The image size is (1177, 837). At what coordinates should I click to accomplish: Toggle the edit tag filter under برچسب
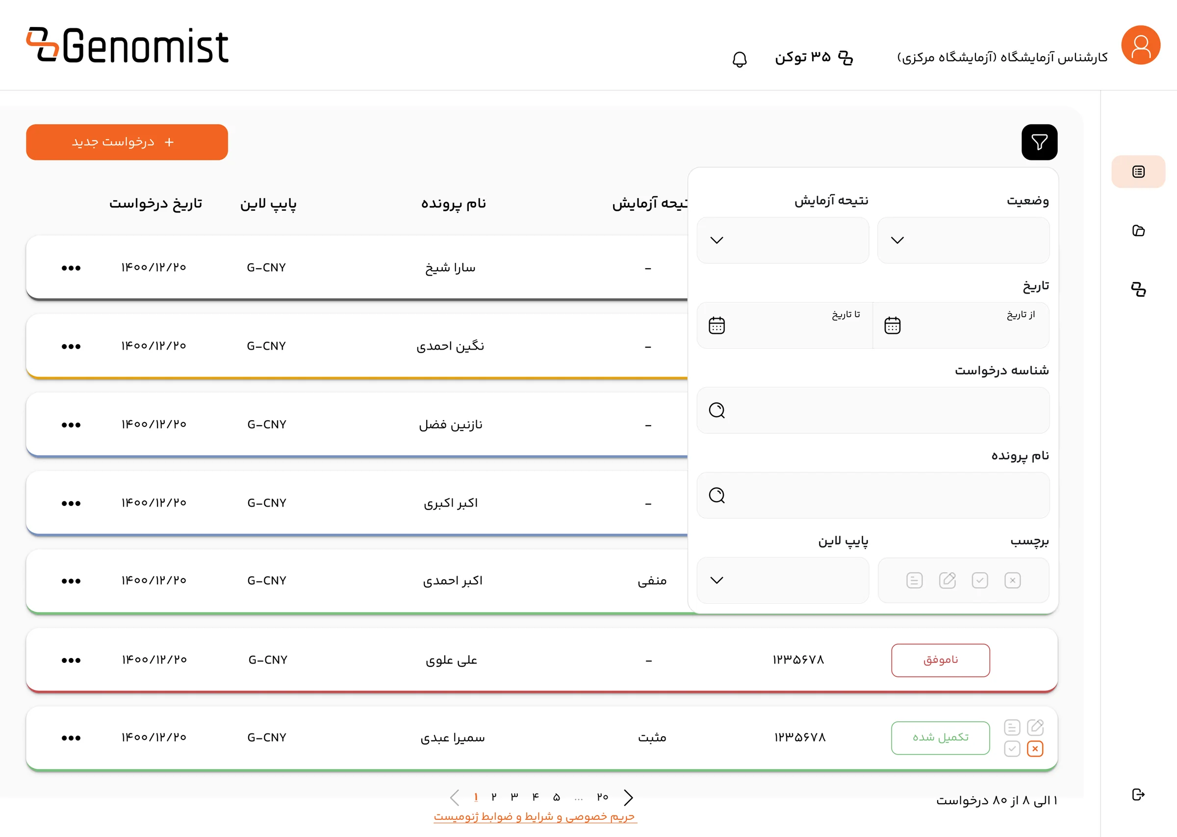pos(947,581)
